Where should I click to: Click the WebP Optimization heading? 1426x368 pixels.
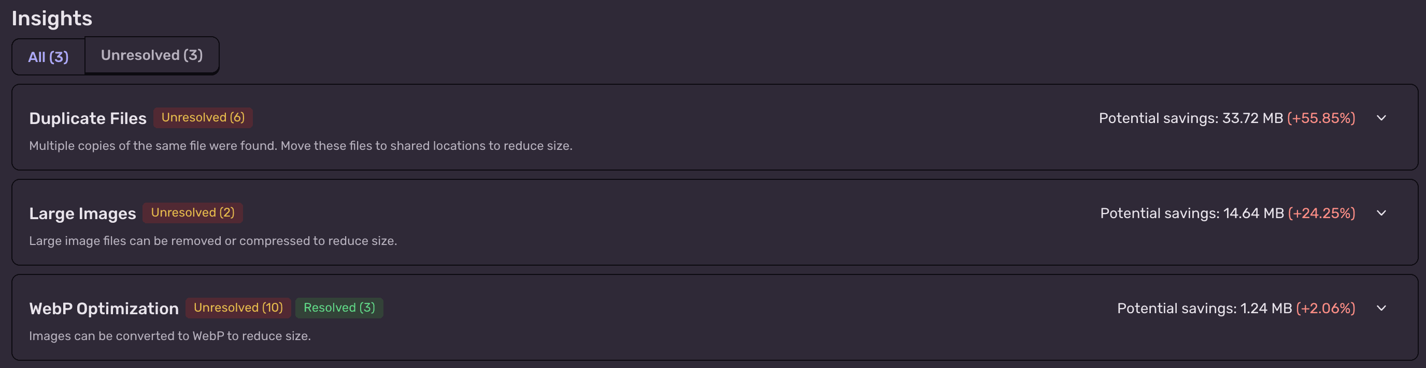[104, 309]
